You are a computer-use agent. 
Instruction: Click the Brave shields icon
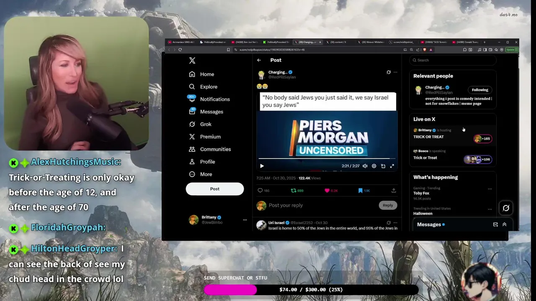(x=424, y=50)
